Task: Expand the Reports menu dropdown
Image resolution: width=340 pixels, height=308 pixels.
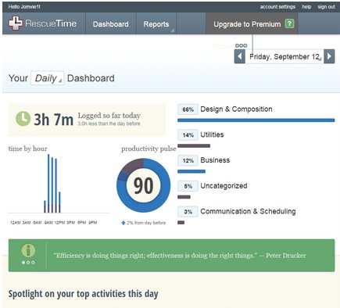Action: tap(156, 24)
